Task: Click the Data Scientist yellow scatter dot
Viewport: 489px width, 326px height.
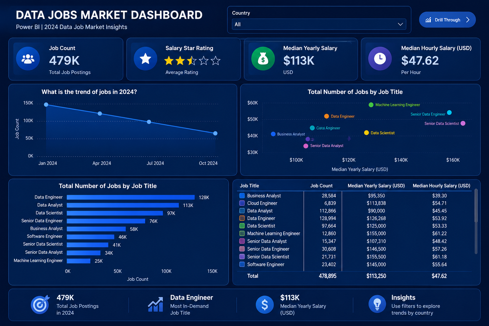Action: (x=366, y=133)
